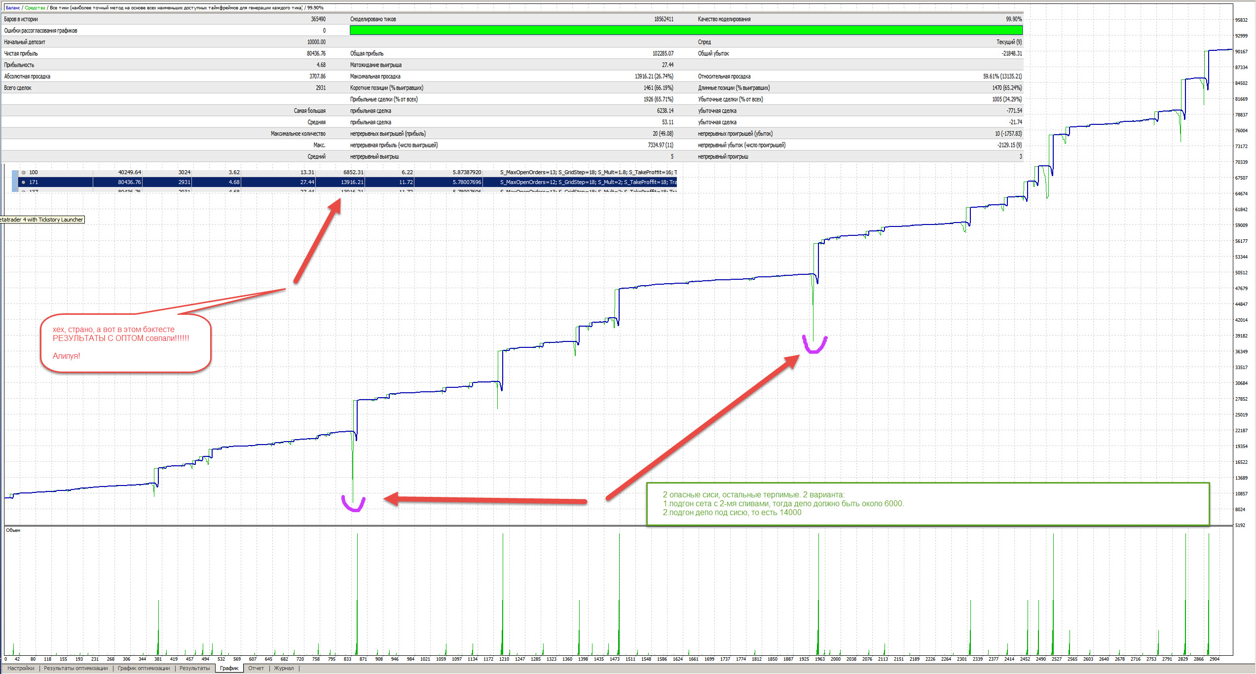The width and height of the screenshot is (1256, 674).
Task: Click profit factor 3.62 in row 100
Action: coord(234,172)
